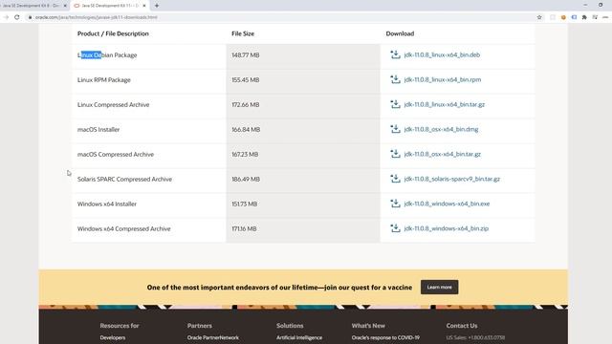Click the Windows x64 Installer text

click(107, 204)
